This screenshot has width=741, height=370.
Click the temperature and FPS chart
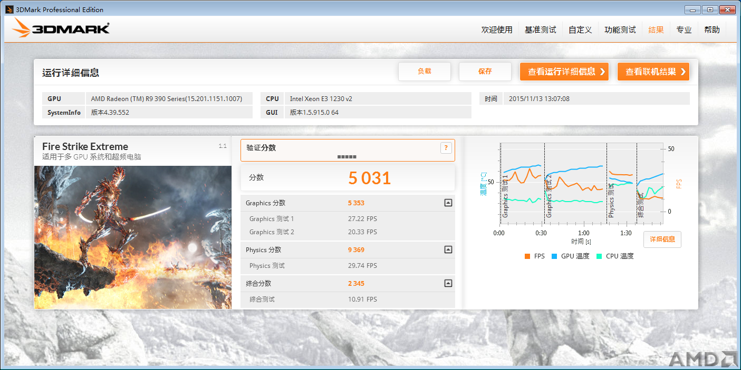pyautogui.click(x=581, y=184)
